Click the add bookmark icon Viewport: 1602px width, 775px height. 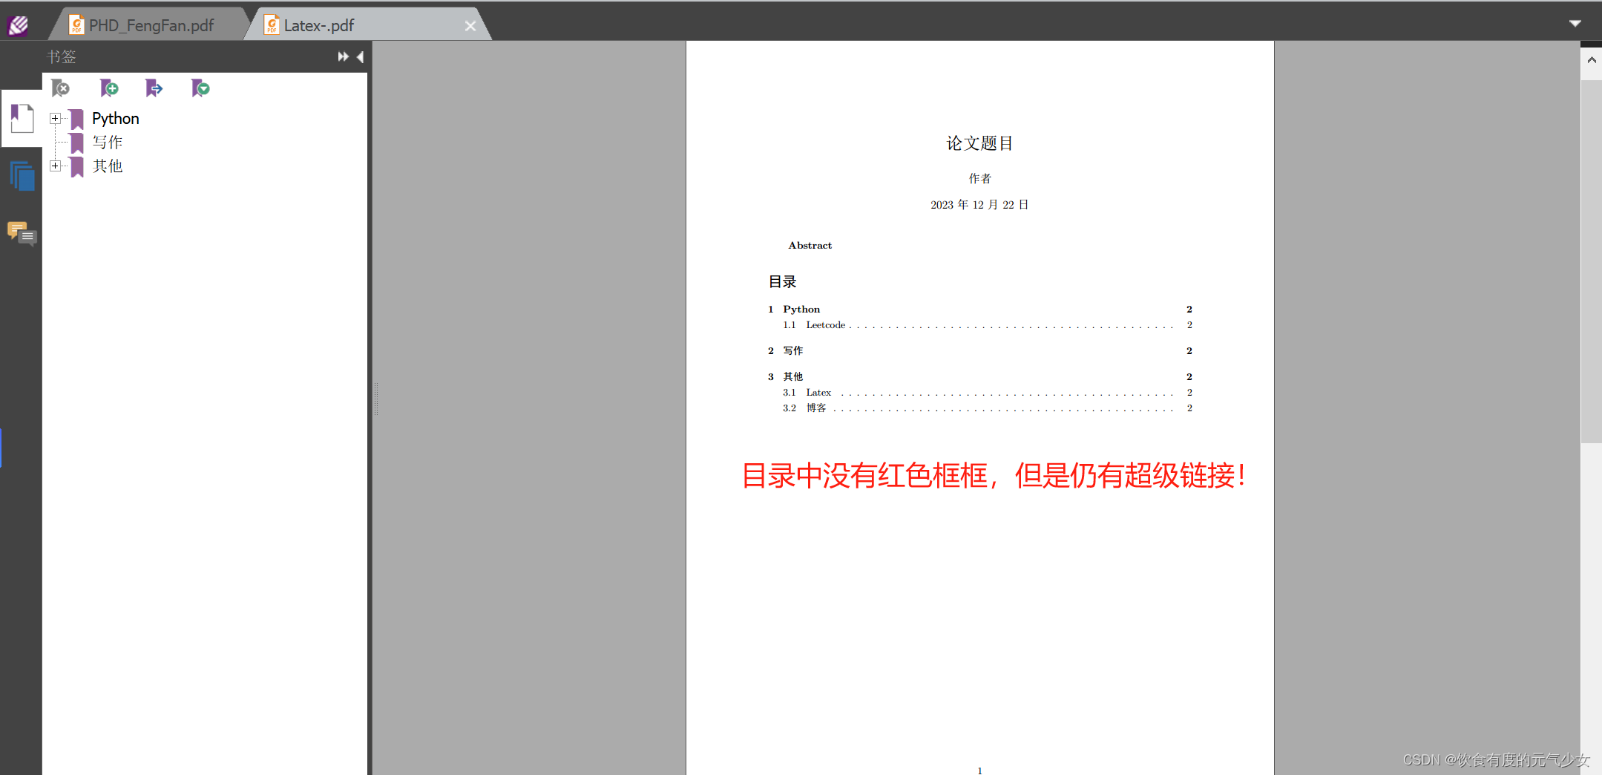[x=109, y=88]
